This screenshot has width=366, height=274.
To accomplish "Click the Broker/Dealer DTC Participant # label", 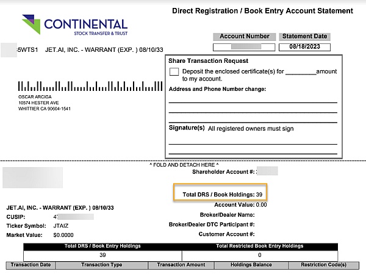I will point(212,225).
